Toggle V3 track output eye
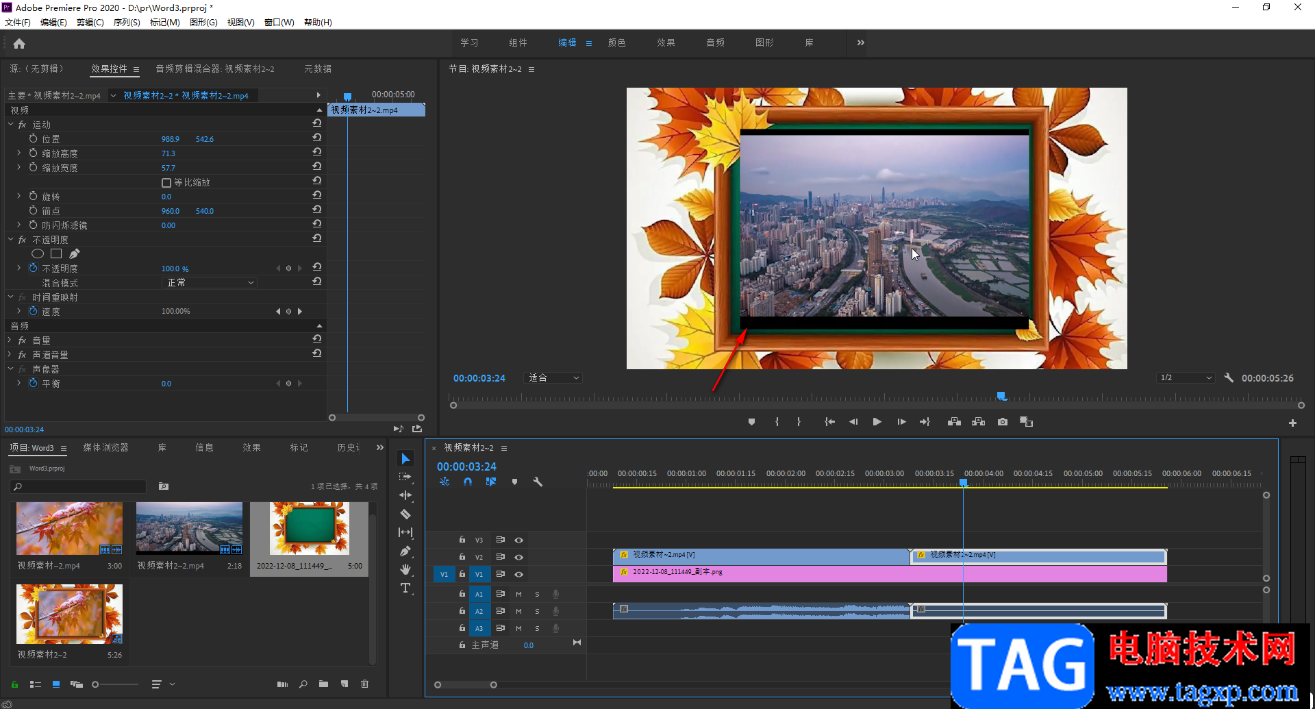 click(x=518, y=540)
